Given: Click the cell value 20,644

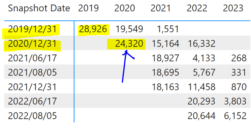Looking at the screenshot, I should coord(201,116).
